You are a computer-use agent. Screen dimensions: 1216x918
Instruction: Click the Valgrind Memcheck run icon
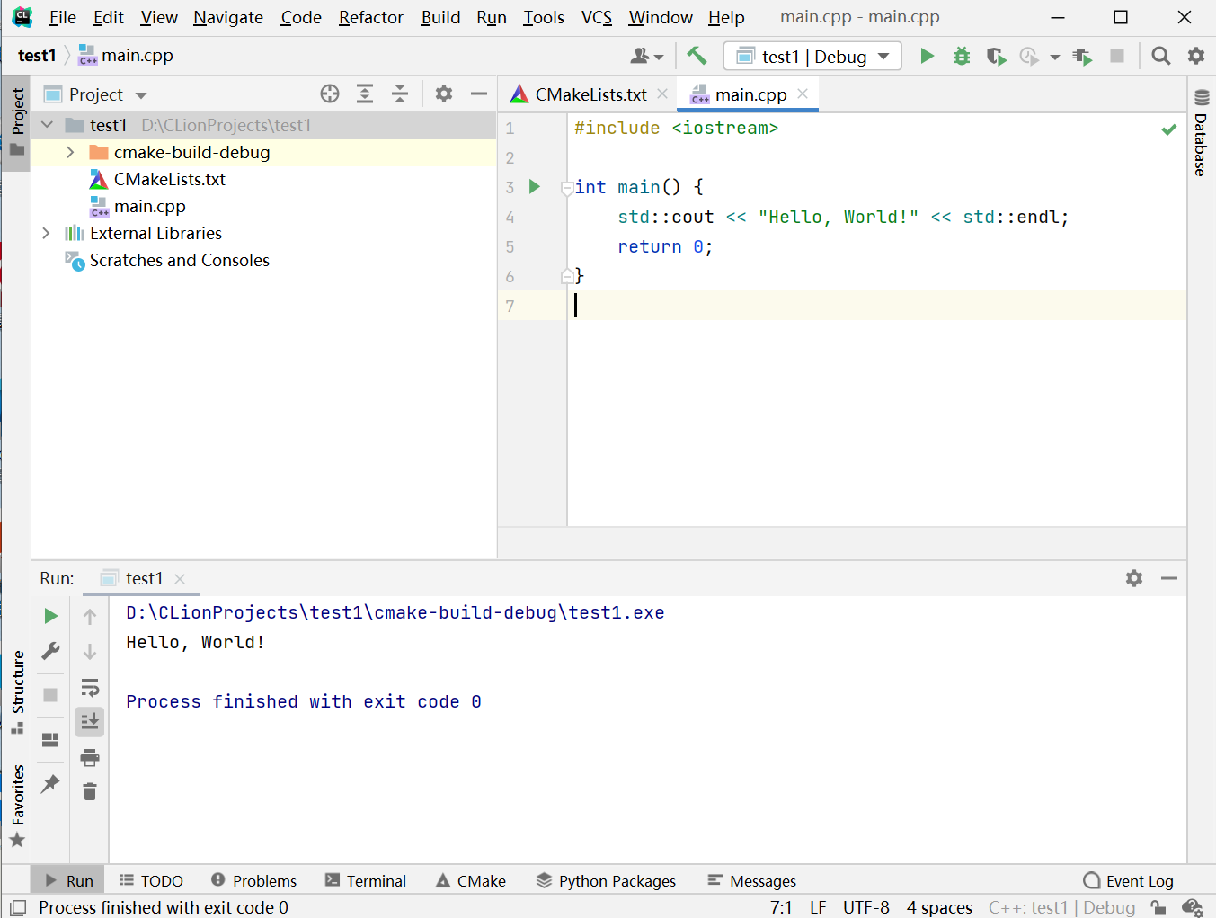coord(1083,56)
